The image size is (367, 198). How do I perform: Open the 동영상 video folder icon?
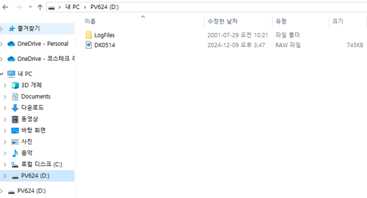pos(15,119)
